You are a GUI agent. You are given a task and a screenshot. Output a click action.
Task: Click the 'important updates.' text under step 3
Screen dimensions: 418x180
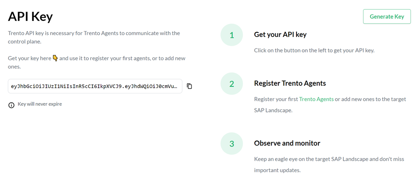coord(277,170)
